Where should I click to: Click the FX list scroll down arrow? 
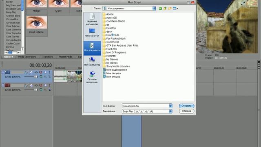(22, 49)
